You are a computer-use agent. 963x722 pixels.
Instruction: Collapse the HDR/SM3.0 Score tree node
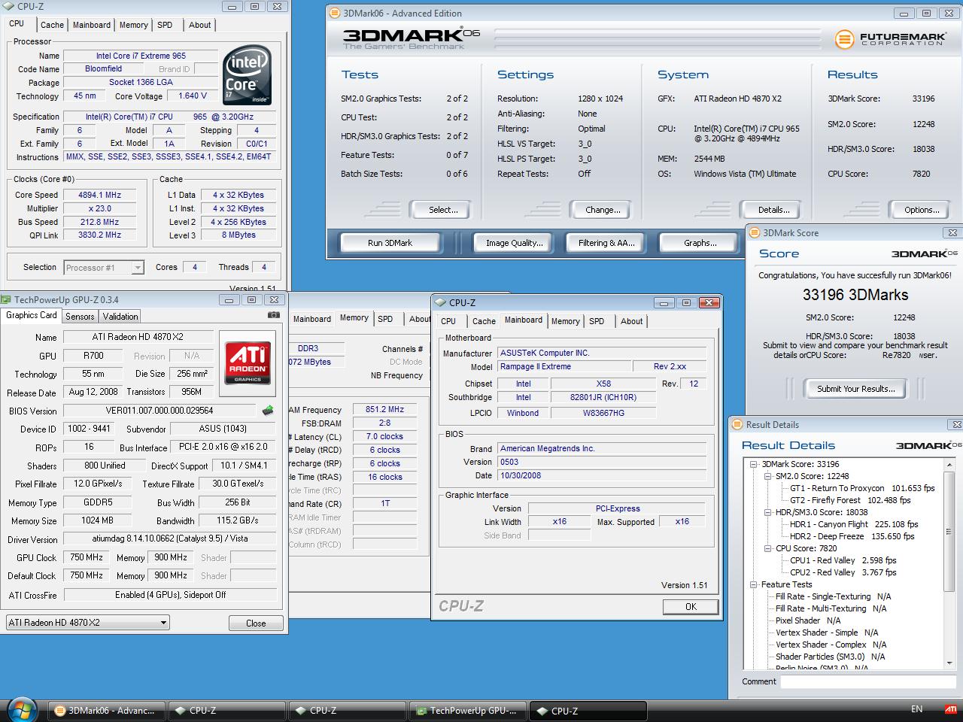[768, 512]
